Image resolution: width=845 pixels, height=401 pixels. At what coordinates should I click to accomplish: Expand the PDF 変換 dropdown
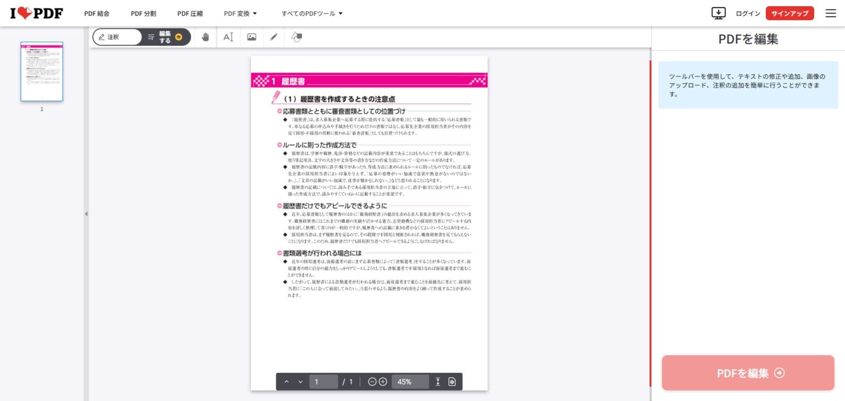240,13
